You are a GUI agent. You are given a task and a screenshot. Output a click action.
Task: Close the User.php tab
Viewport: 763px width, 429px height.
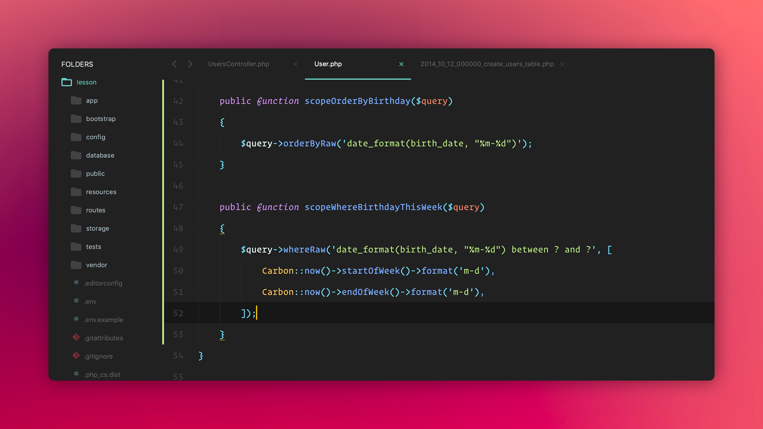(401, 64)
